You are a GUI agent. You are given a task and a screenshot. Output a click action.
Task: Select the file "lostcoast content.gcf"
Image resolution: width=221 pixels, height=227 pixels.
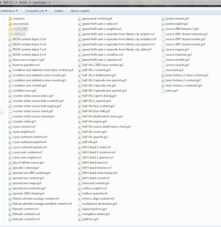96,183
